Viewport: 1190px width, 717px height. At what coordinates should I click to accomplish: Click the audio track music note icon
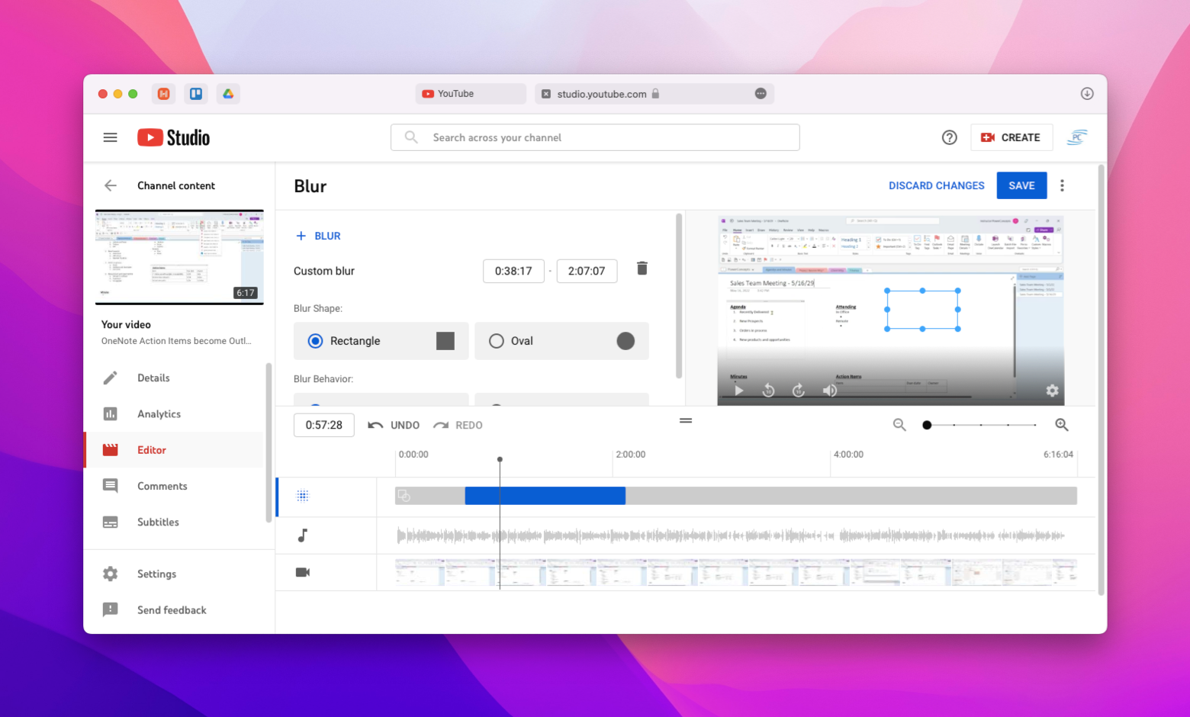(303, 535)
